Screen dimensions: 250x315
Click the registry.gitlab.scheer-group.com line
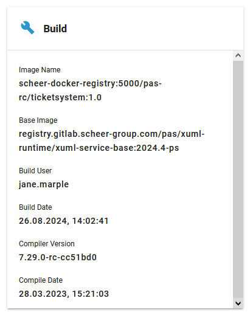tap(111, 134)
